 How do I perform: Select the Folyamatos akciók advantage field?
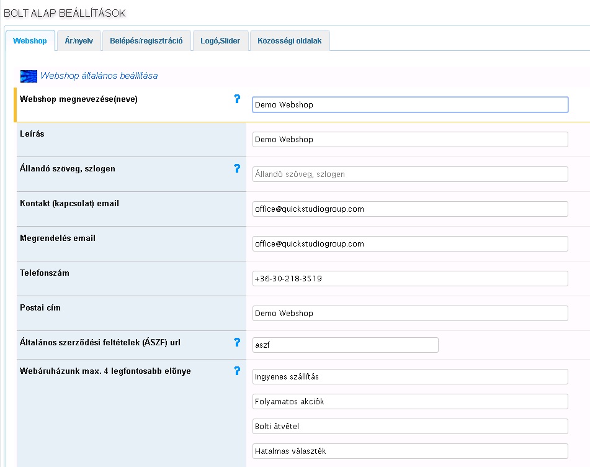[x=410, y=401]
